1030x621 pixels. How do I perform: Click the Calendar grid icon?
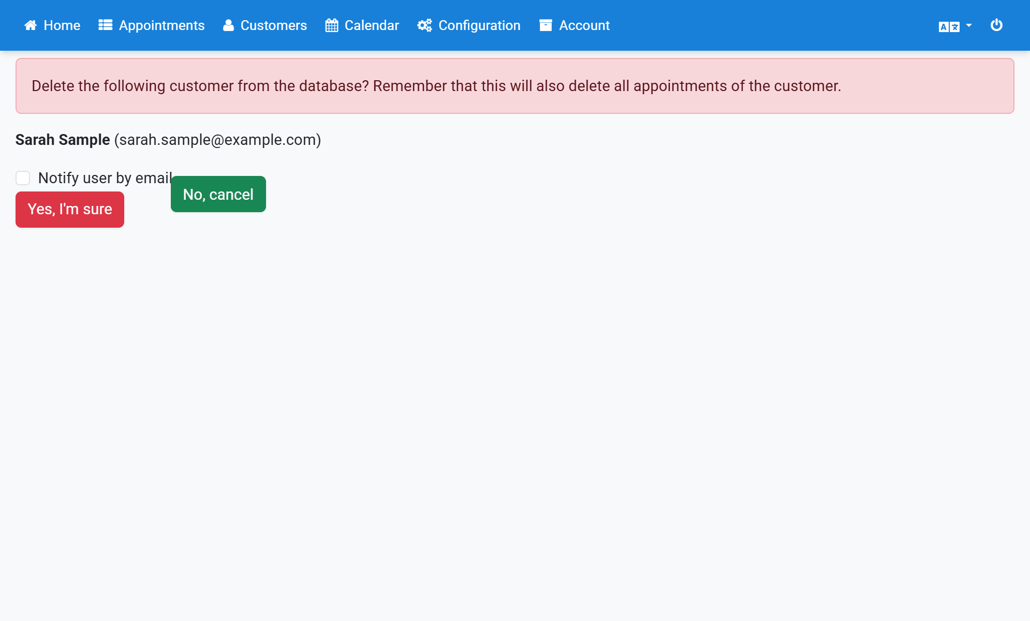tap(332, 25)
